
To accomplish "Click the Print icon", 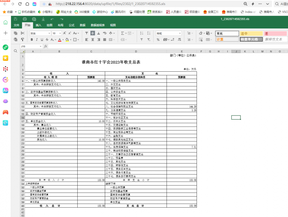I will click(x=24, y=19).
